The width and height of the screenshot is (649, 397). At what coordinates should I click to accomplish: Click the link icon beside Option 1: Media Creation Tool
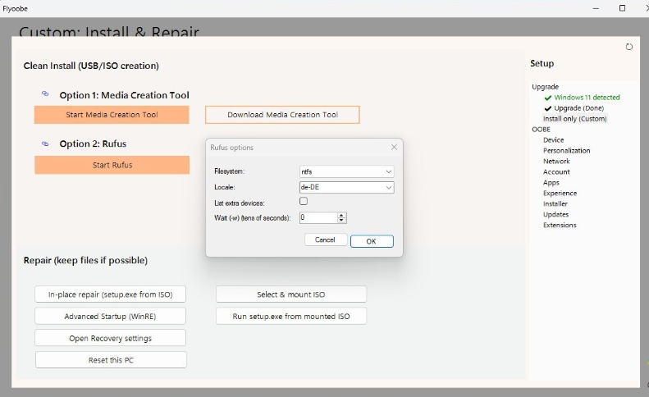pyautogui.click(x=45, y=94)
